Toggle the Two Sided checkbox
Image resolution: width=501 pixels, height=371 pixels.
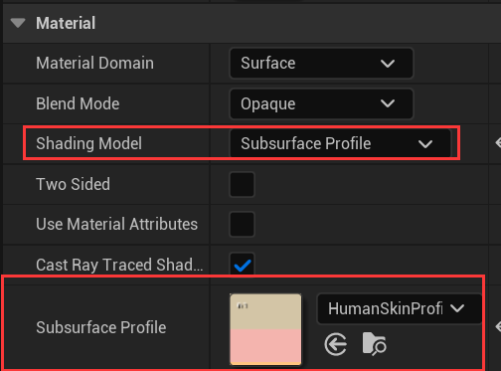(242, 184)
